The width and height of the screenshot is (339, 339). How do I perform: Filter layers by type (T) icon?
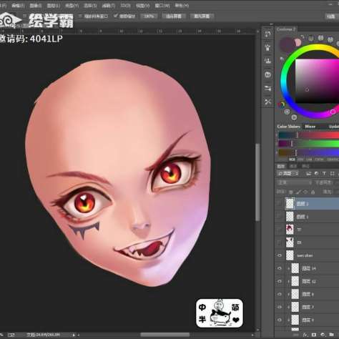324,174
